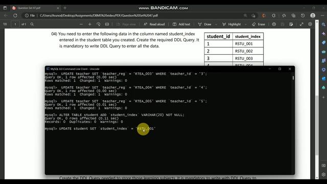Open Page view options
This screenshot has height=184, width=327.
click(126, 24)
